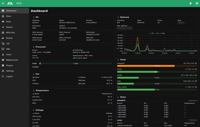
Task: Go to the Disks page
Action: 15,16
